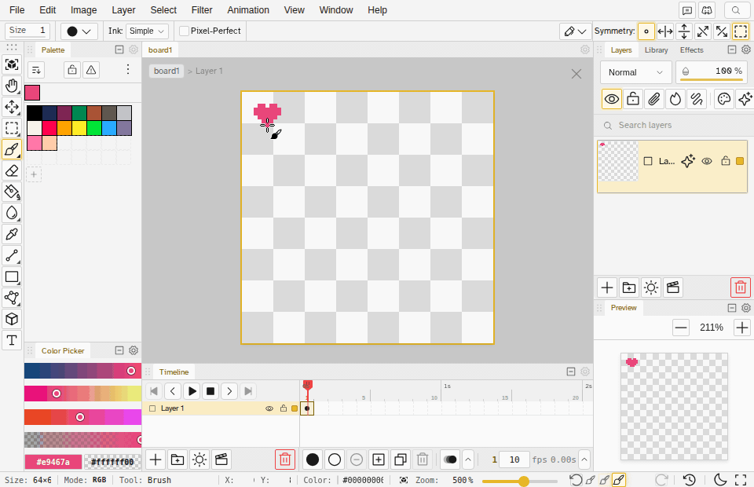754x487 pixels.
Task: Open the brush shape dropdown
Action: [79, 31]
